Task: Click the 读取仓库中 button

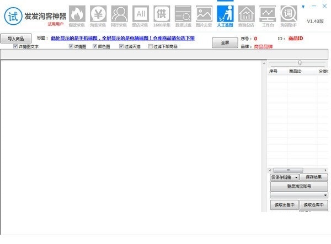Action: tap(314, 204)
